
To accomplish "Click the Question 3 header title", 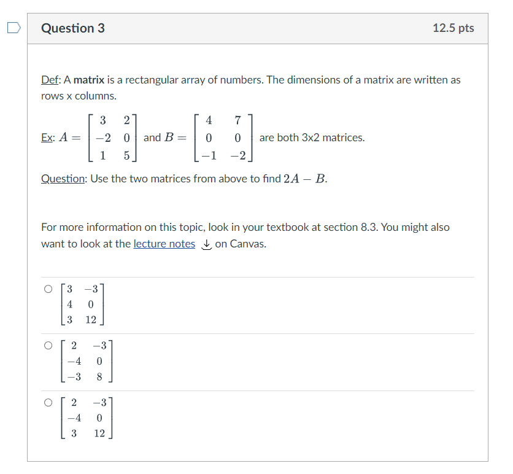I will click(73, 28).
